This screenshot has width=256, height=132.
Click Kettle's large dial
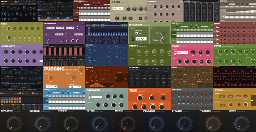coord(99,124)
